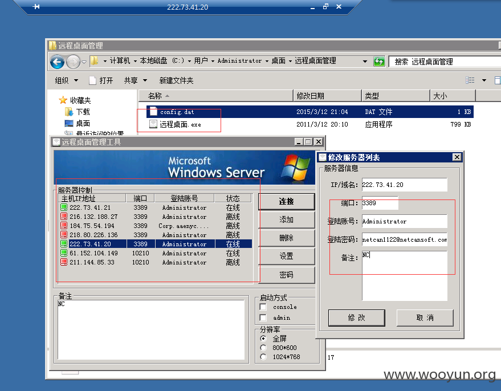Click the 收藏夹 star icon
Image resolution: width=501 pixels, height=391 pixels.
63,100
